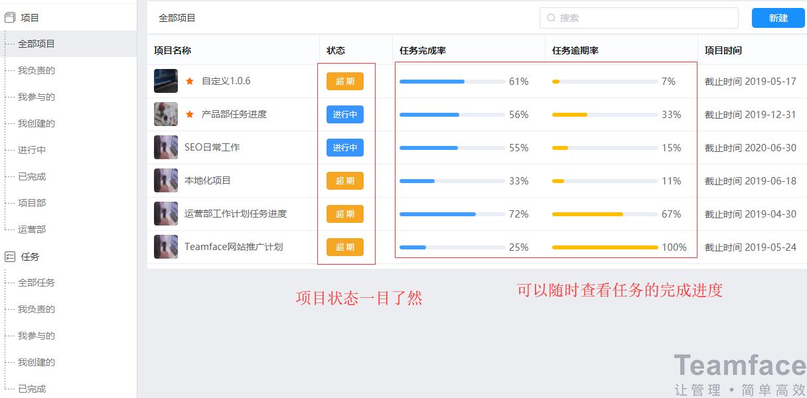Toggle the favorite star on 自定义1.0.6
This screenshot has height=398, width=807.
point(190,81)
